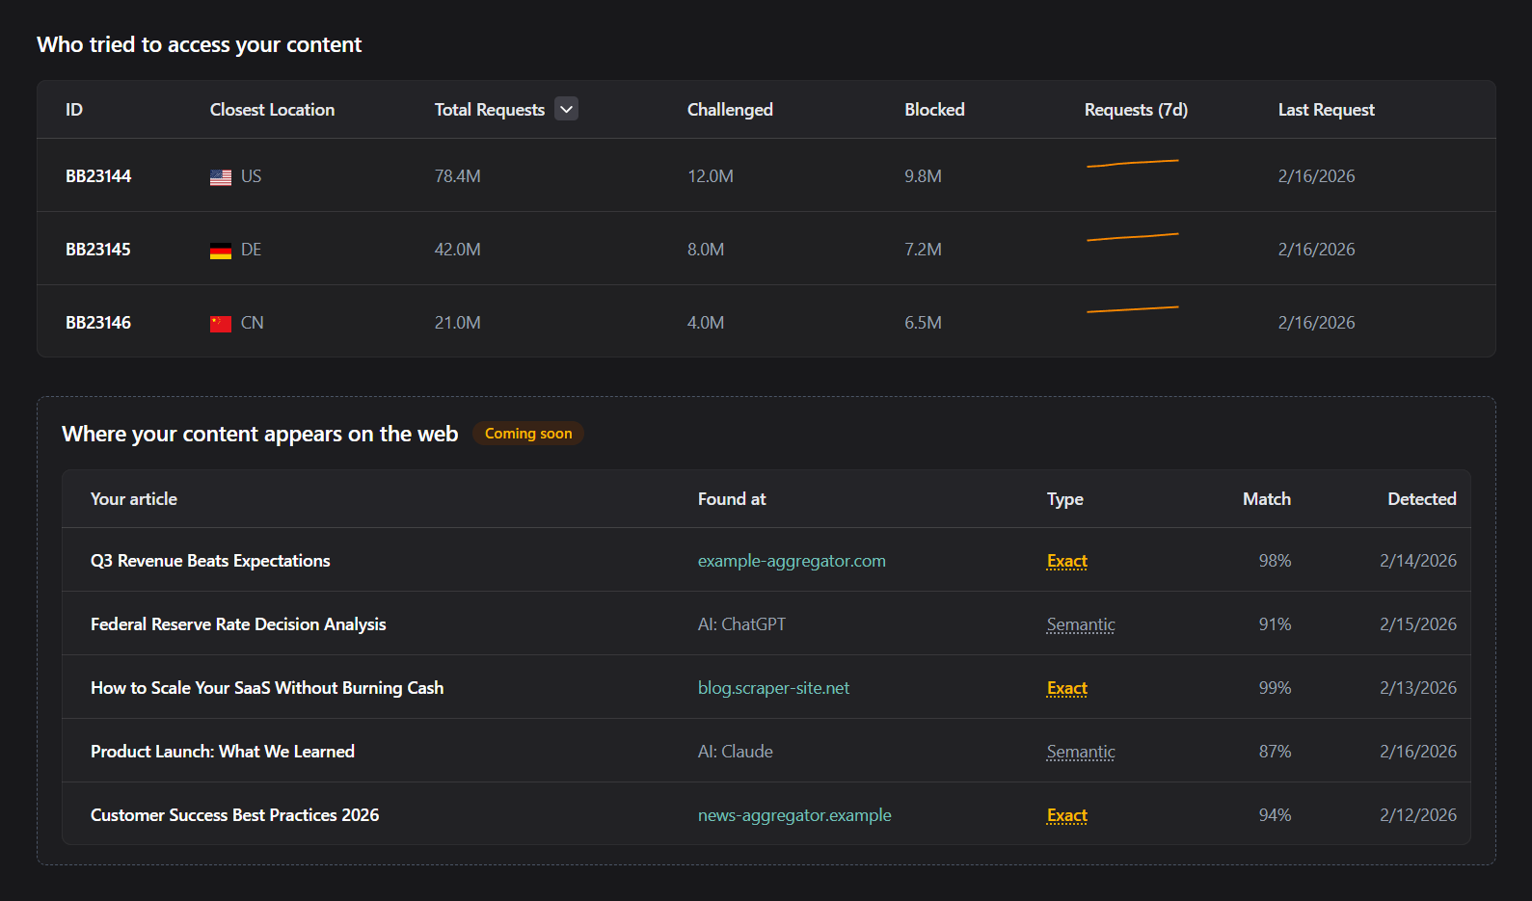Image resolution: width=1532 pixels, height=901 pixels.
Task: Click Exact type for Q3 Revenue article
Action: pos(1066,561)
